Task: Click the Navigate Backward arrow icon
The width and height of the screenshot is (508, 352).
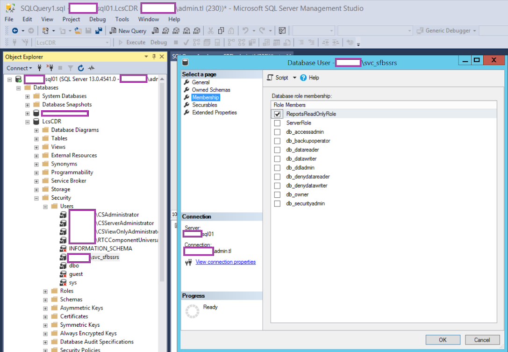Action: 15,30
